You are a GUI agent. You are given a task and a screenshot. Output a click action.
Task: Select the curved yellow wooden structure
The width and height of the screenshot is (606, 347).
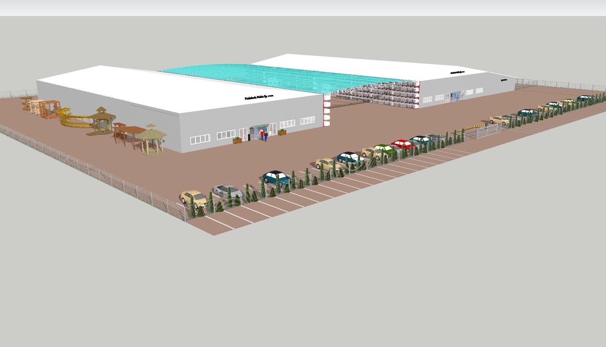tap(75, 121)
